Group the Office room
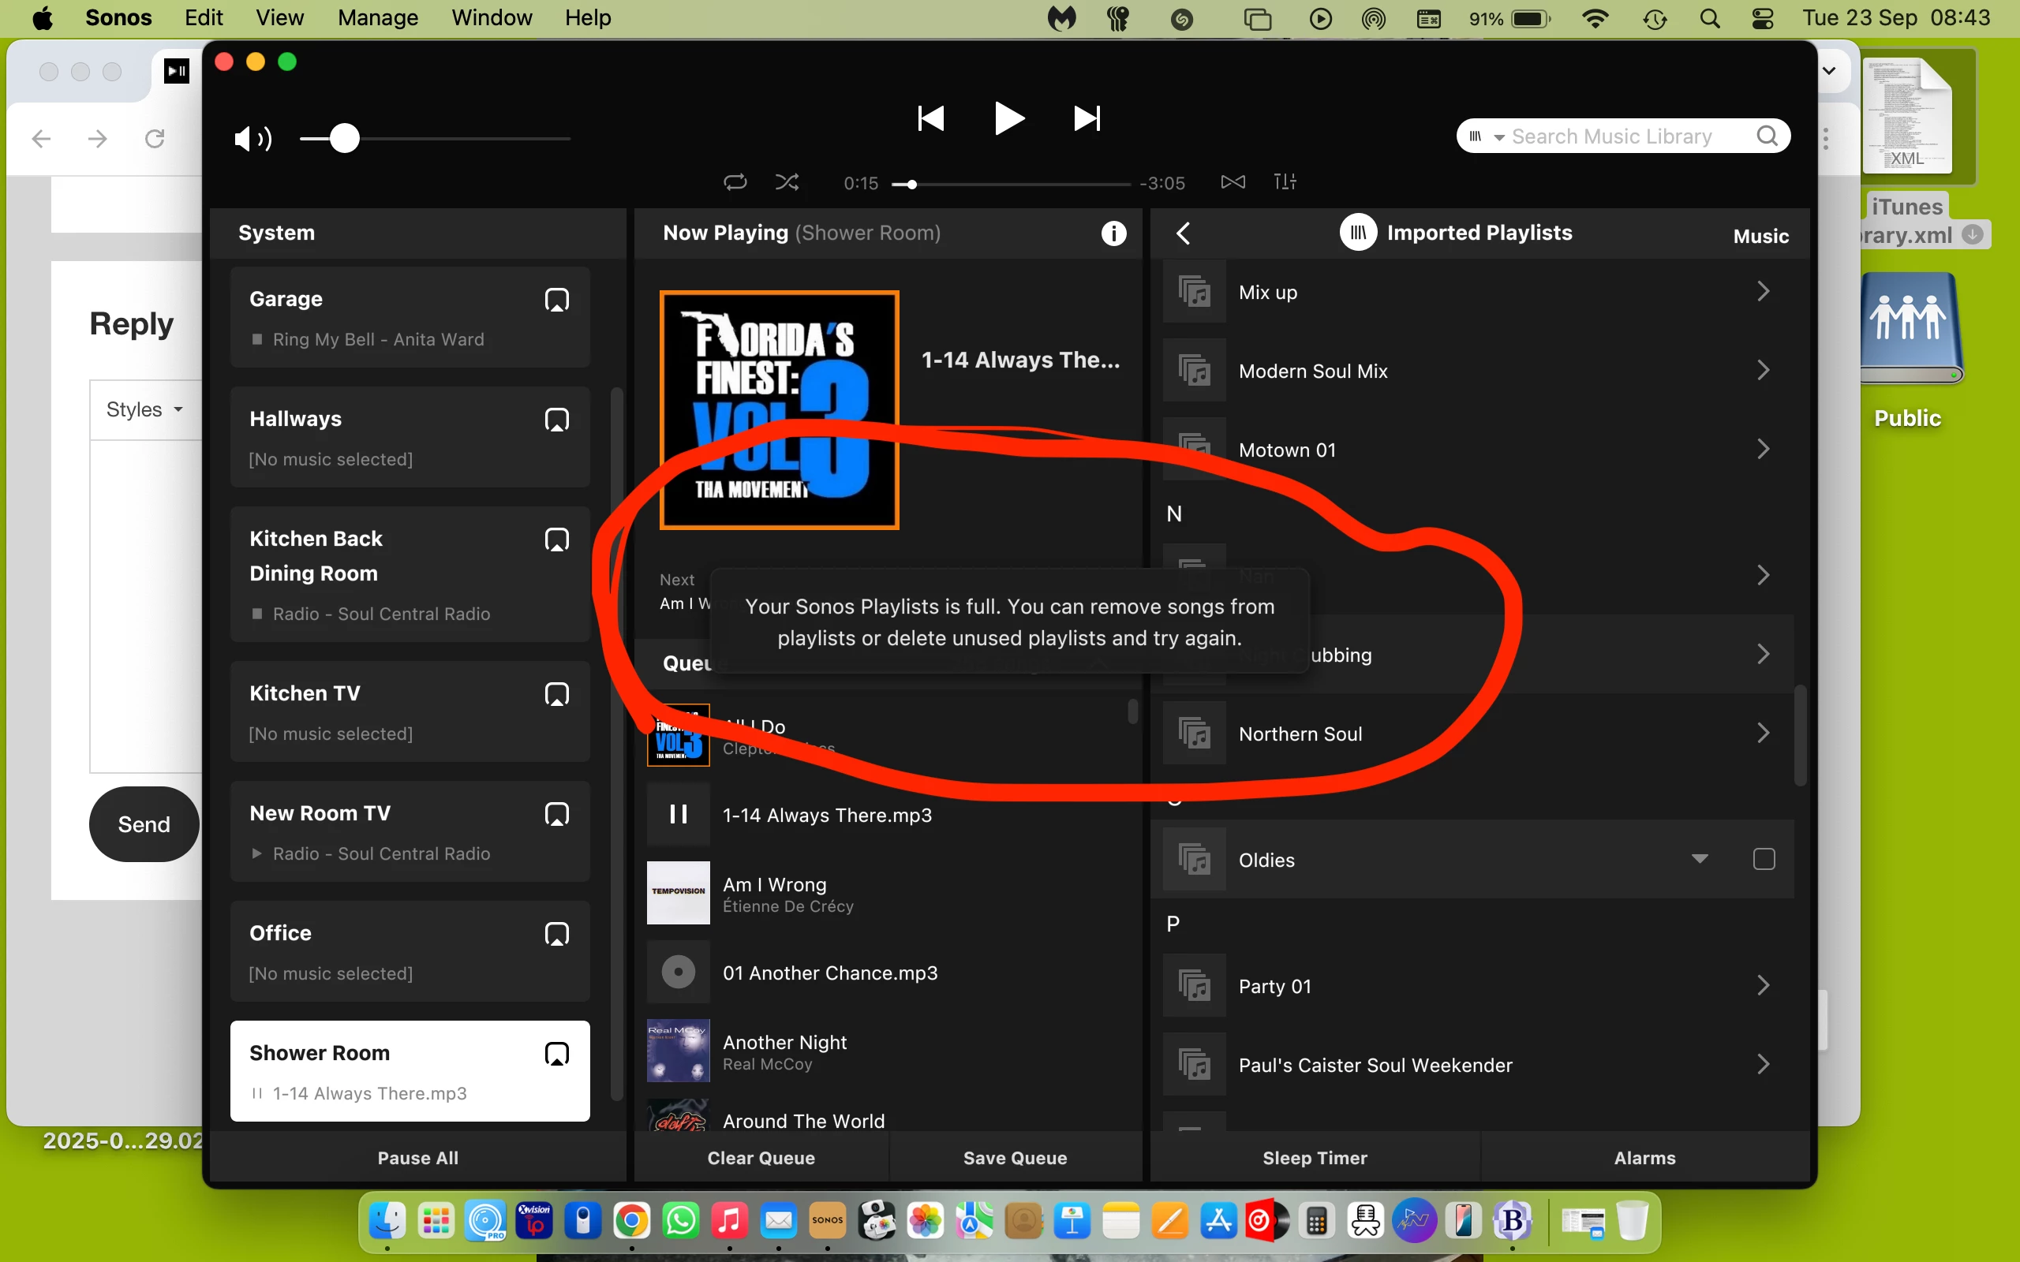Image resolution: width=2020 pixels, height=1262 pixels. pyautogui.click(x=557, y=934)
